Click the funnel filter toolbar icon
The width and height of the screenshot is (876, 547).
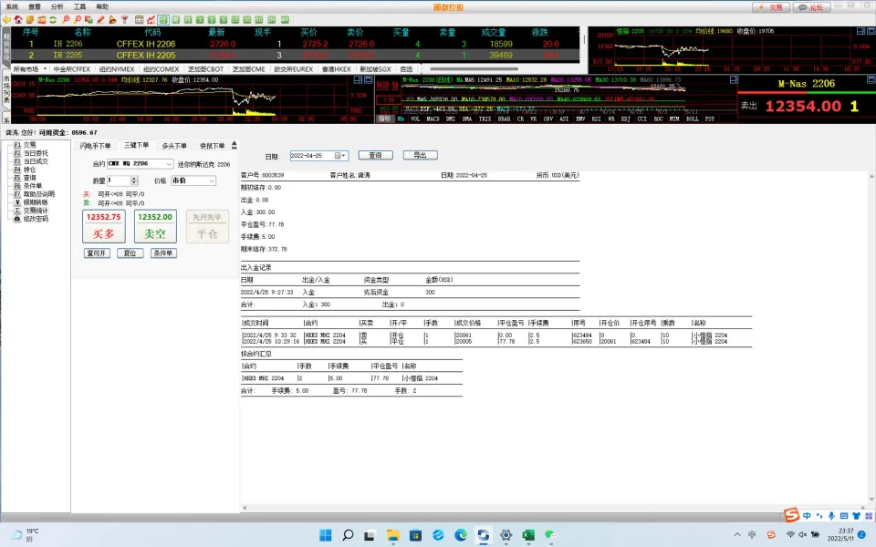(x=125, y=18)
